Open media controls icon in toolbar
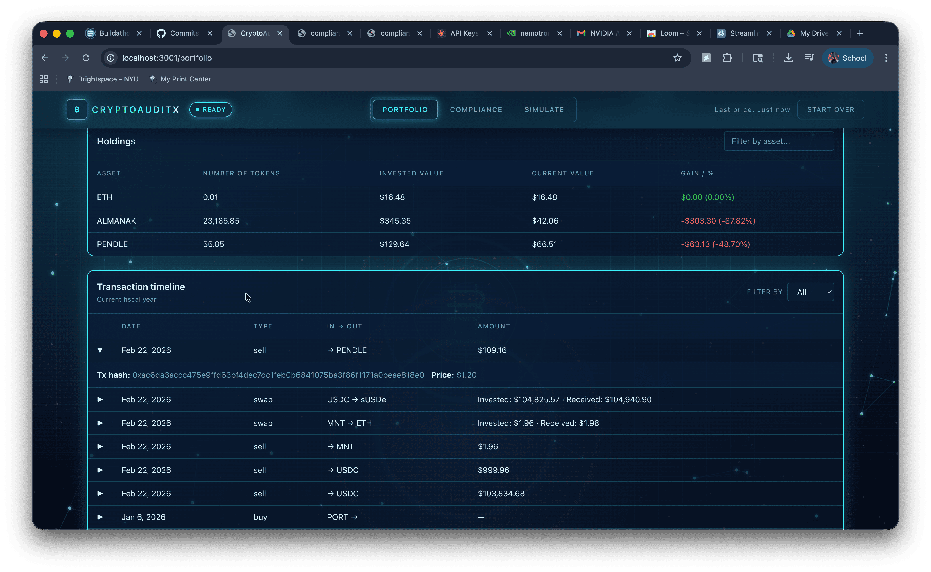The height and width of the screenshot is (572, 931). pyautogui.click(x=809, y=58)
